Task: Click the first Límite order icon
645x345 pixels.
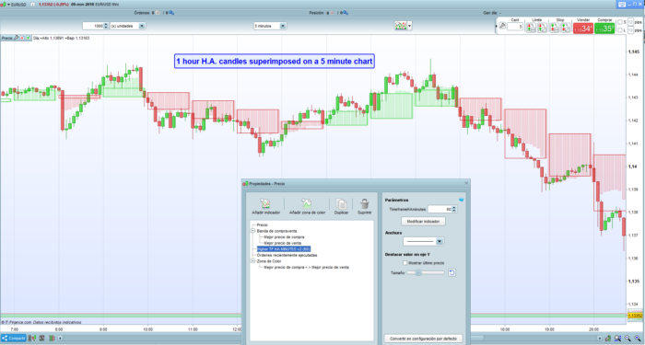Action: pos(531,28)
